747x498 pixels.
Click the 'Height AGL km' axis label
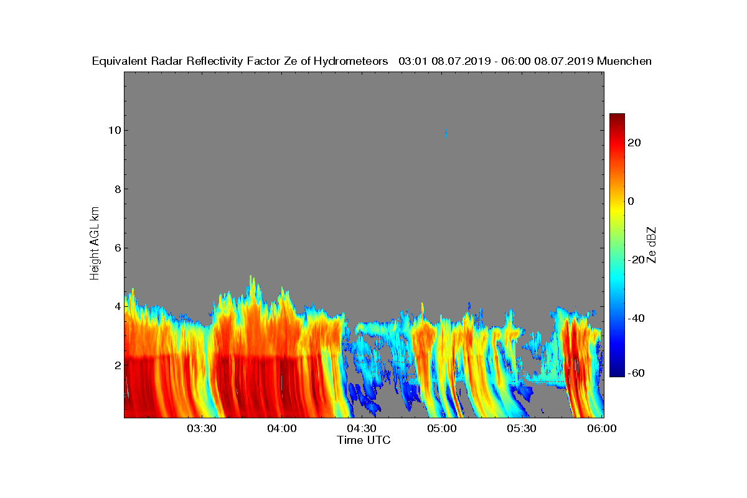click(x=95, y=243)
